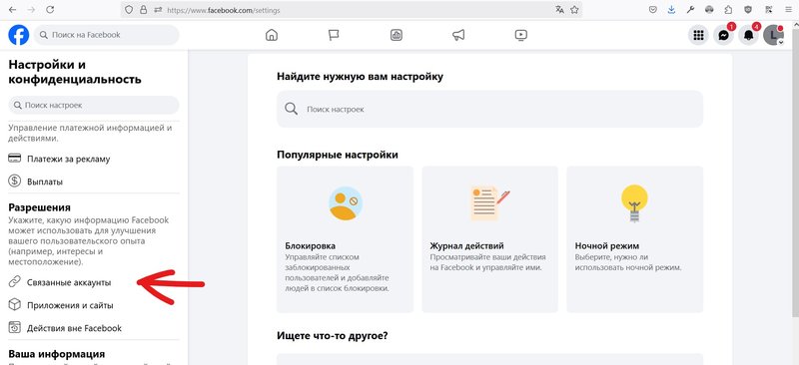Open the Facebook menu grid icon

[x=698, y=35]
